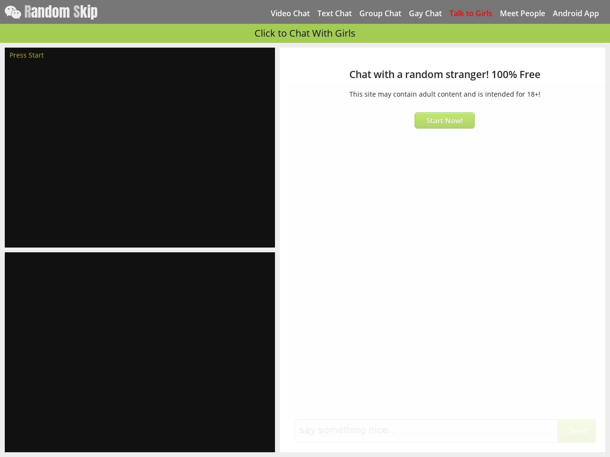This screenshot has height=457, width=610.
Task: Click the green Chat With Girls banner
Action: (x=305, y=33)
